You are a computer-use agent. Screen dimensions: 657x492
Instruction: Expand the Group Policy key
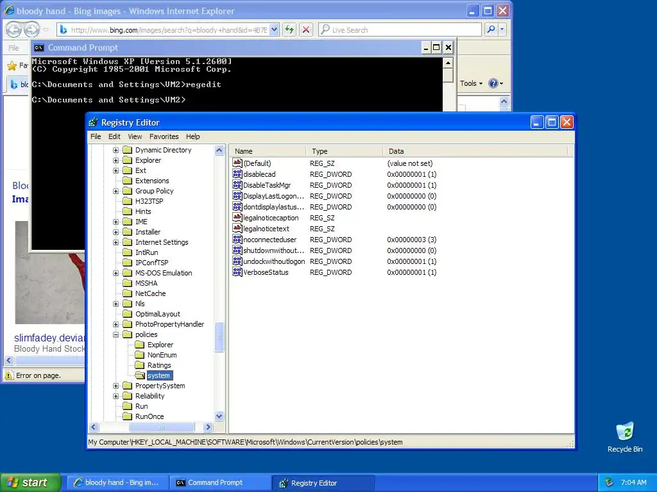click(115, 191)
